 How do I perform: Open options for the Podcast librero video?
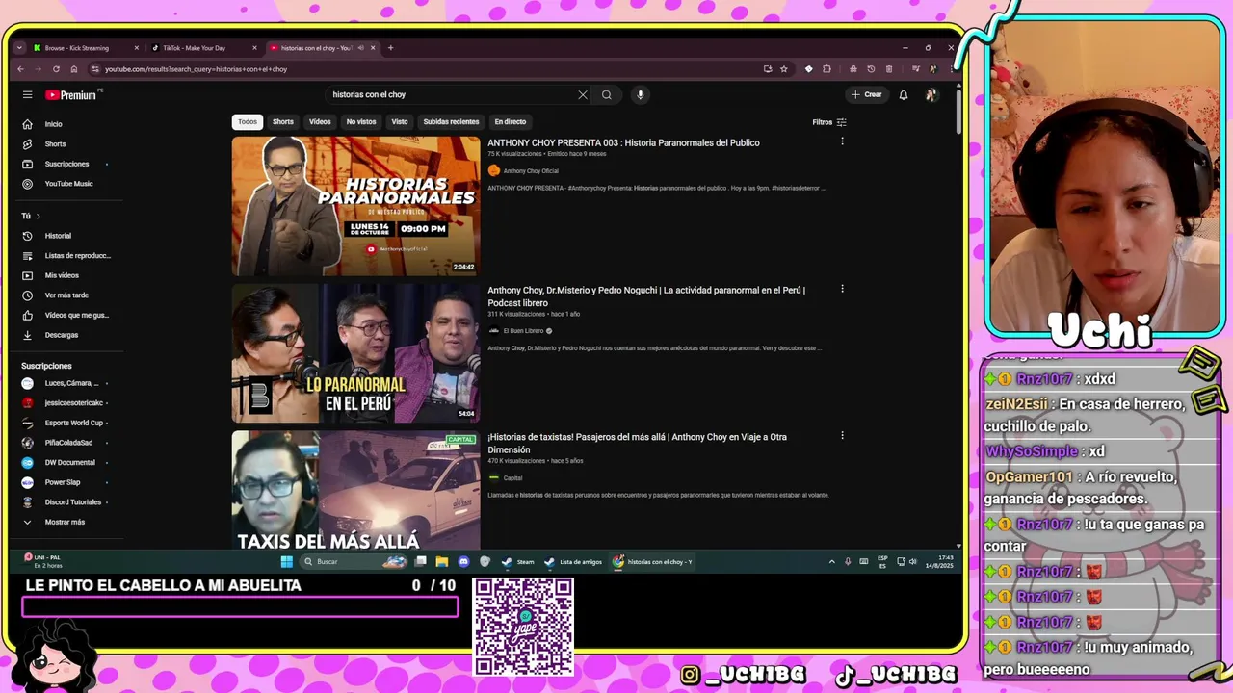(x=842, y=289)
